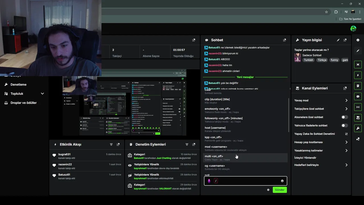Click Taşlar yerine oturacak mı ? stream title

(311, 50)
